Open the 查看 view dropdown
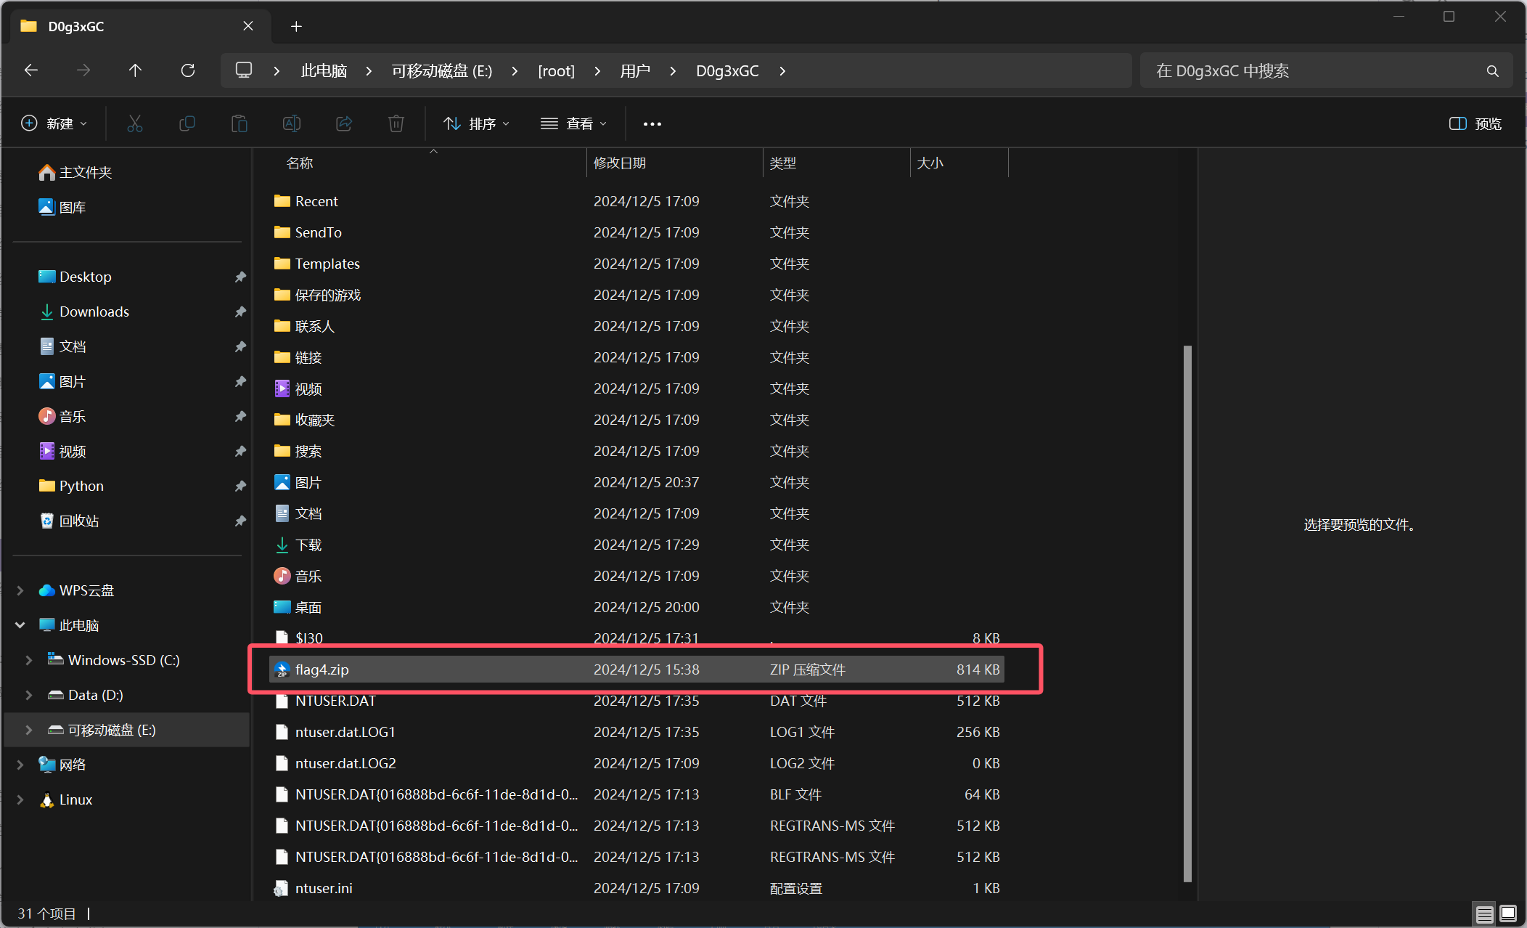Image resolution: width=1527 pixels, height=928 pixels. point(573,123)
